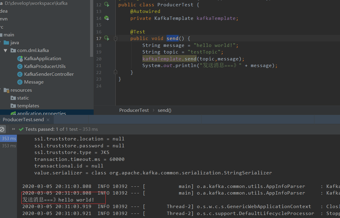Viewport: 340px width, 218px height.
Task: Click "testTopic" string literal
Action: [x=204, y=52]
